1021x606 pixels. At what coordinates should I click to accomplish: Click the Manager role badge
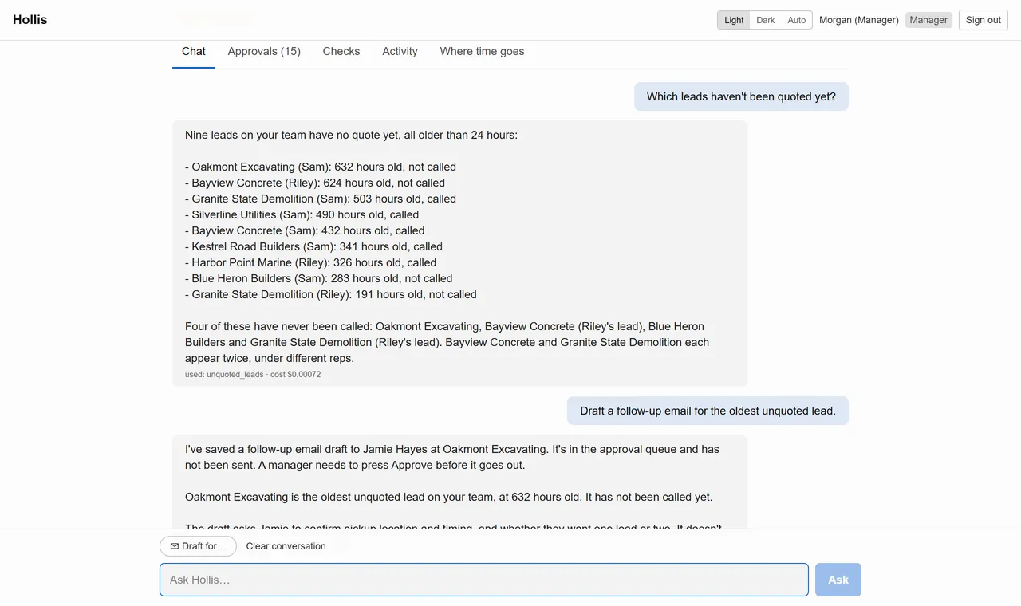tap(928, 20)
